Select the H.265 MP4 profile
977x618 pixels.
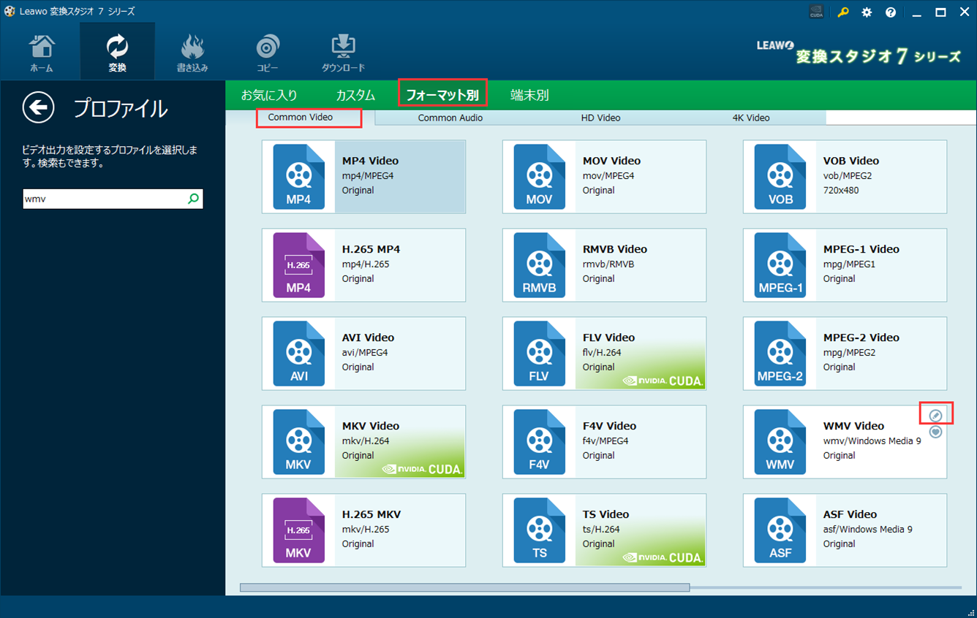tap(363, 265)
